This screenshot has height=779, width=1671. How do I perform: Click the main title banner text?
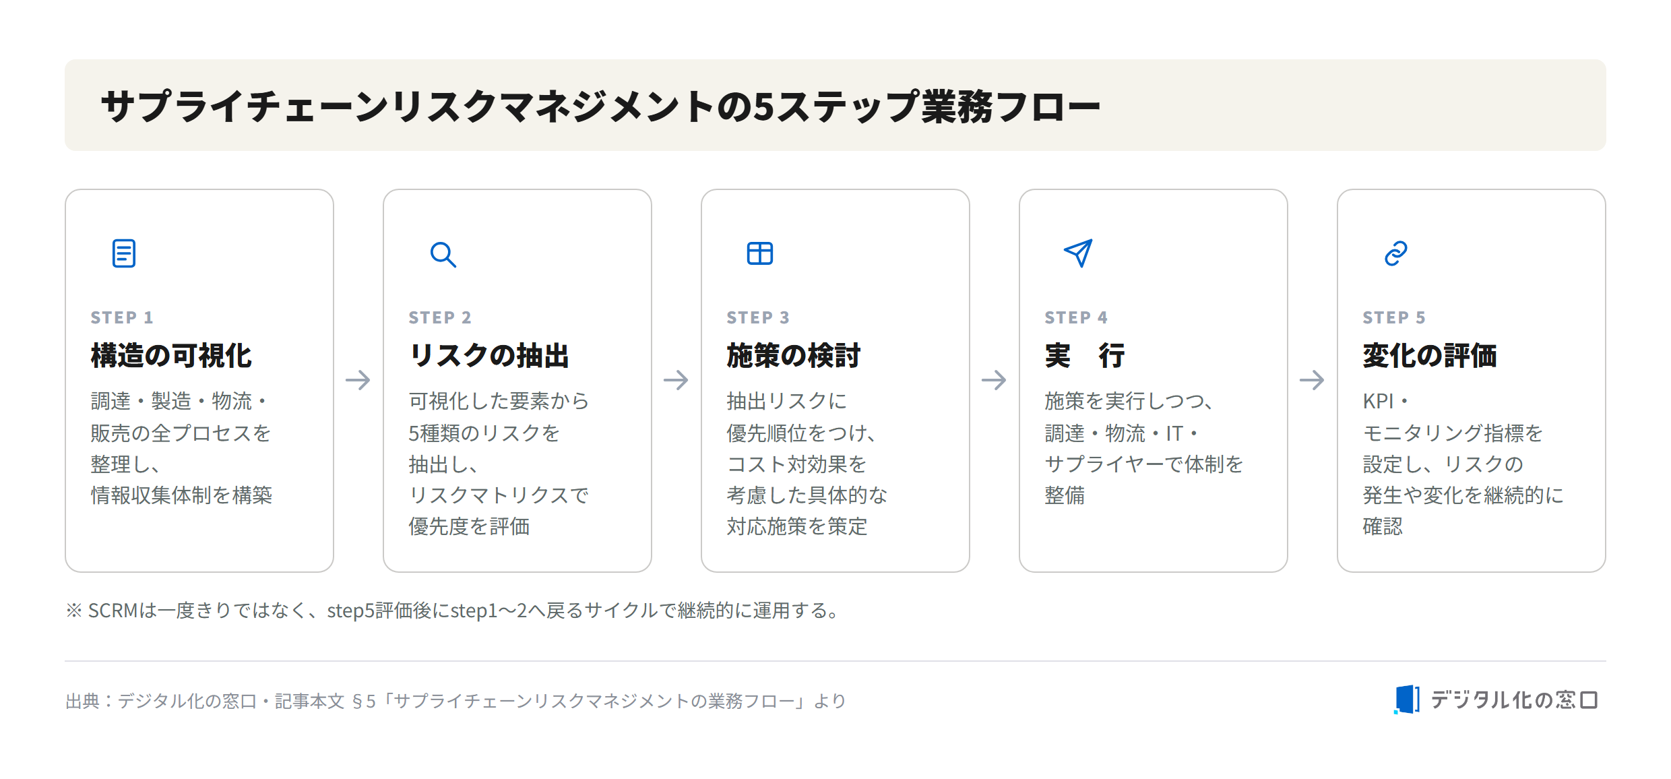pyautogui.click(x=600, y=106)
